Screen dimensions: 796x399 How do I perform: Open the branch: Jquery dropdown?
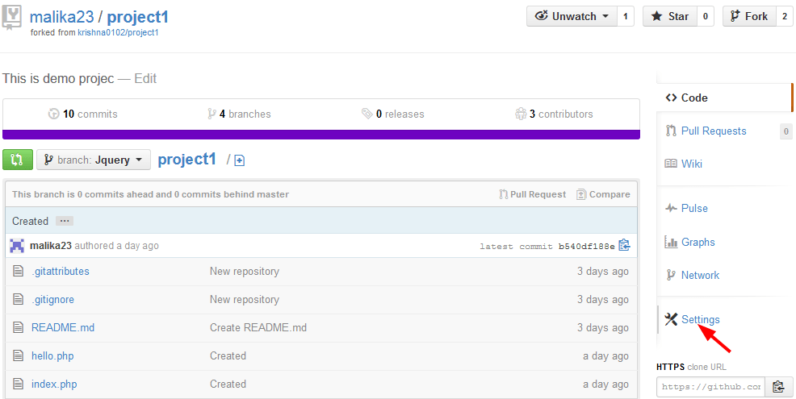pyautogui.click(x=94, y=160)
